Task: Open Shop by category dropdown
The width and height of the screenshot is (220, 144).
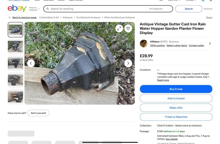Action: 34,9
